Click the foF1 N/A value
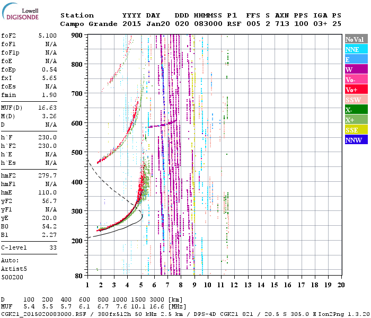Image resolution: width=371 pixels, height=318 pixels. 51,44
